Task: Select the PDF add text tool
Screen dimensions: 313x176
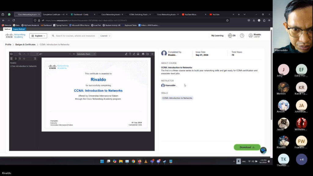Action: (130, 54)
